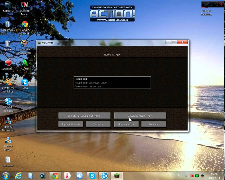Select the Новый мир world entry

pos(112,82)
